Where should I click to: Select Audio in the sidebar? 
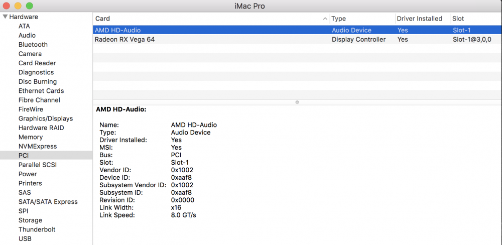coord(27,35)
